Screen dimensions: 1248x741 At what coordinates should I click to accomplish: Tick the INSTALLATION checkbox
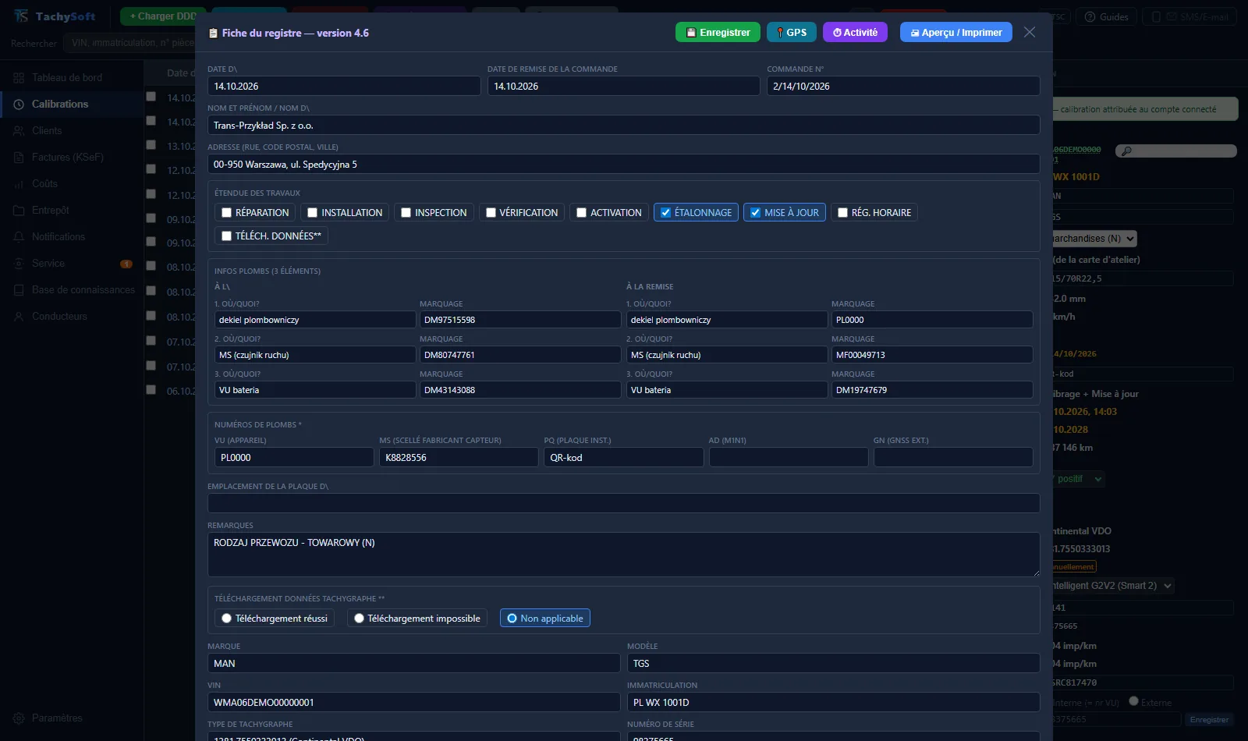tap(312, 213)
